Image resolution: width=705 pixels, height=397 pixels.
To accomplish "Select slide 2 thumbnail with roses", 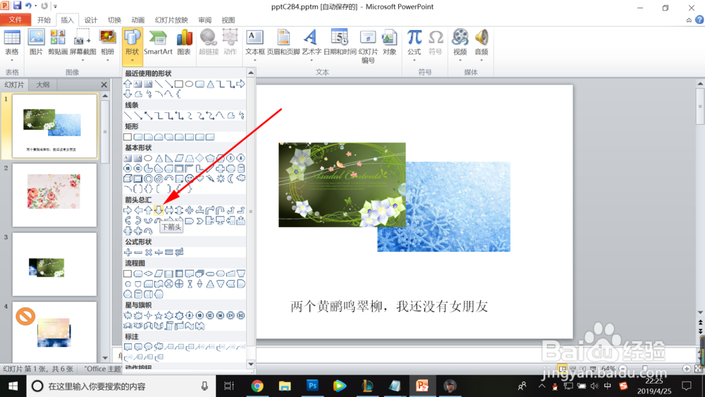I will pyautogui.click(x=54, y=195).
